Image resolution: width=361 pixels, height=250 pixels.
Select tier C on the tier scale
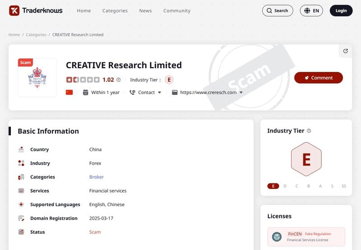297,186
